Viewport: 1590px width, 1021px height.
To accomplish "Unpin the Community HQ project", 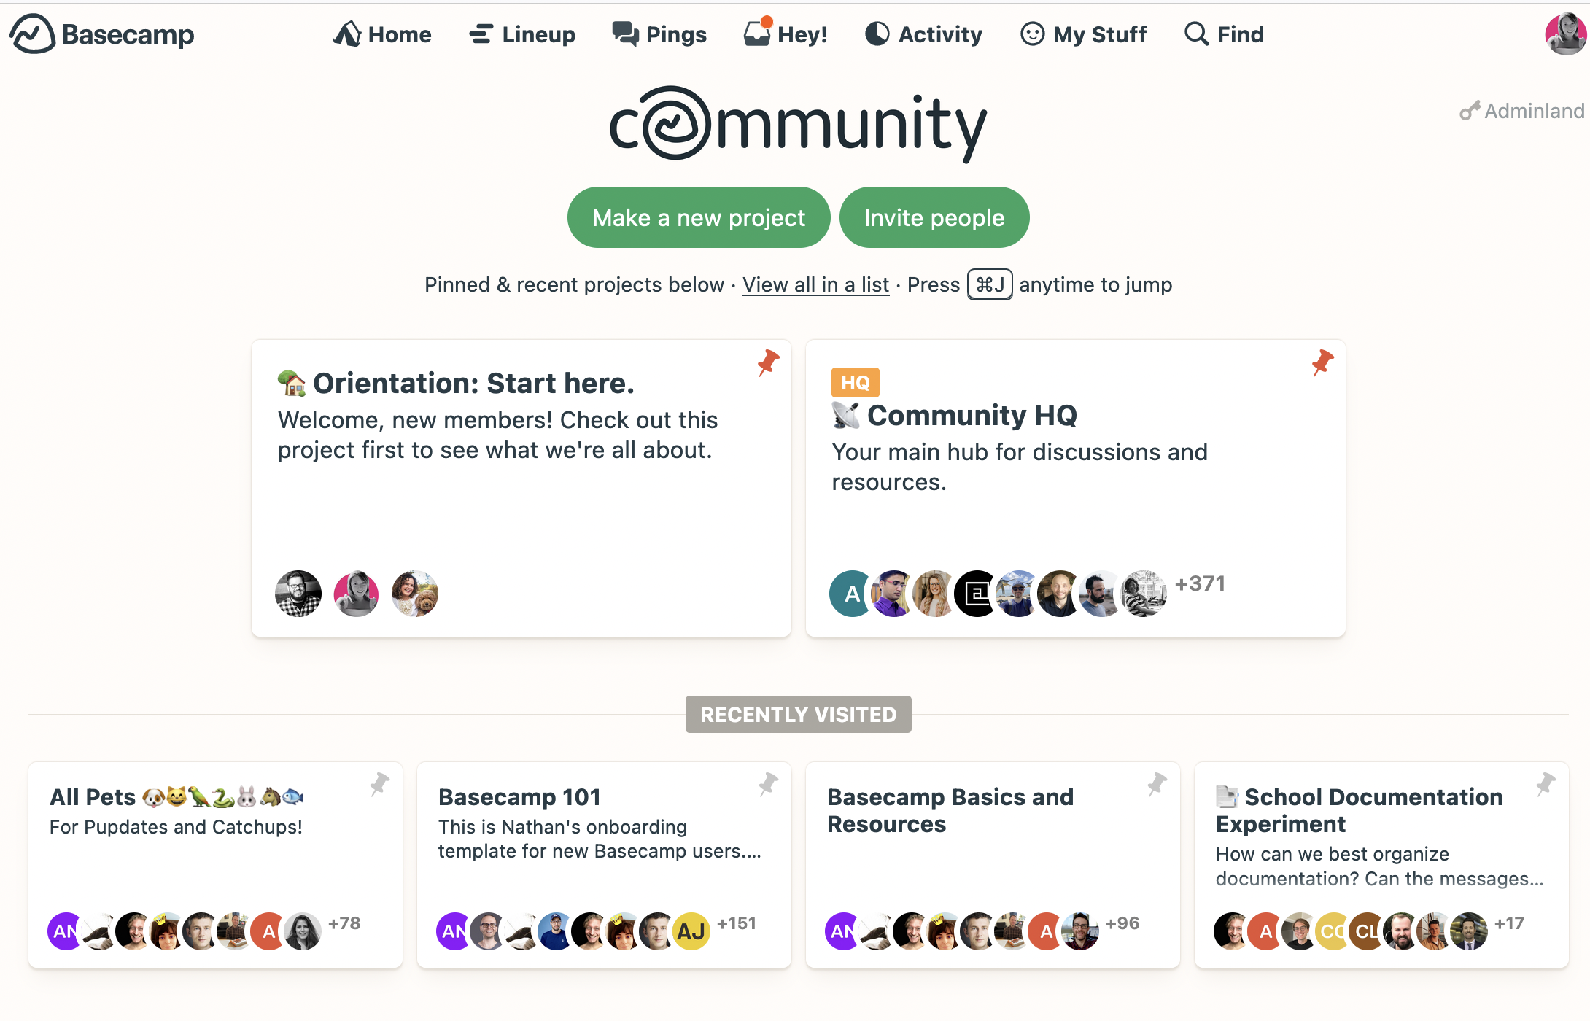I will point(1322,363).
